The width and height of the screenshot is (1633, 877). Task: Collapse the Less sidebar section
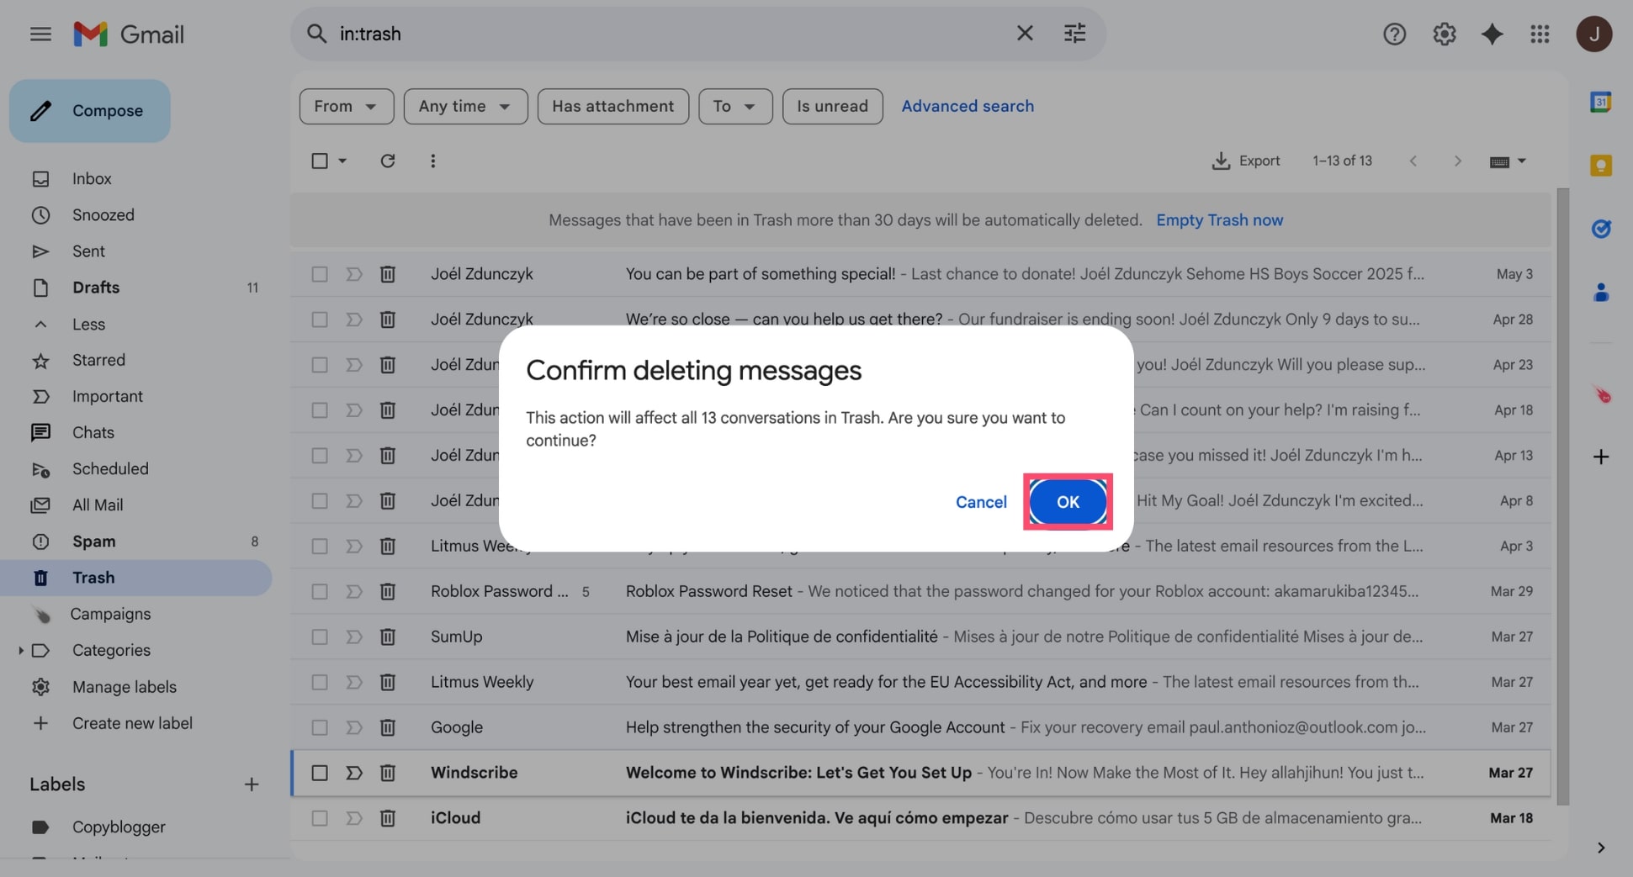click(x=88, y=324)
